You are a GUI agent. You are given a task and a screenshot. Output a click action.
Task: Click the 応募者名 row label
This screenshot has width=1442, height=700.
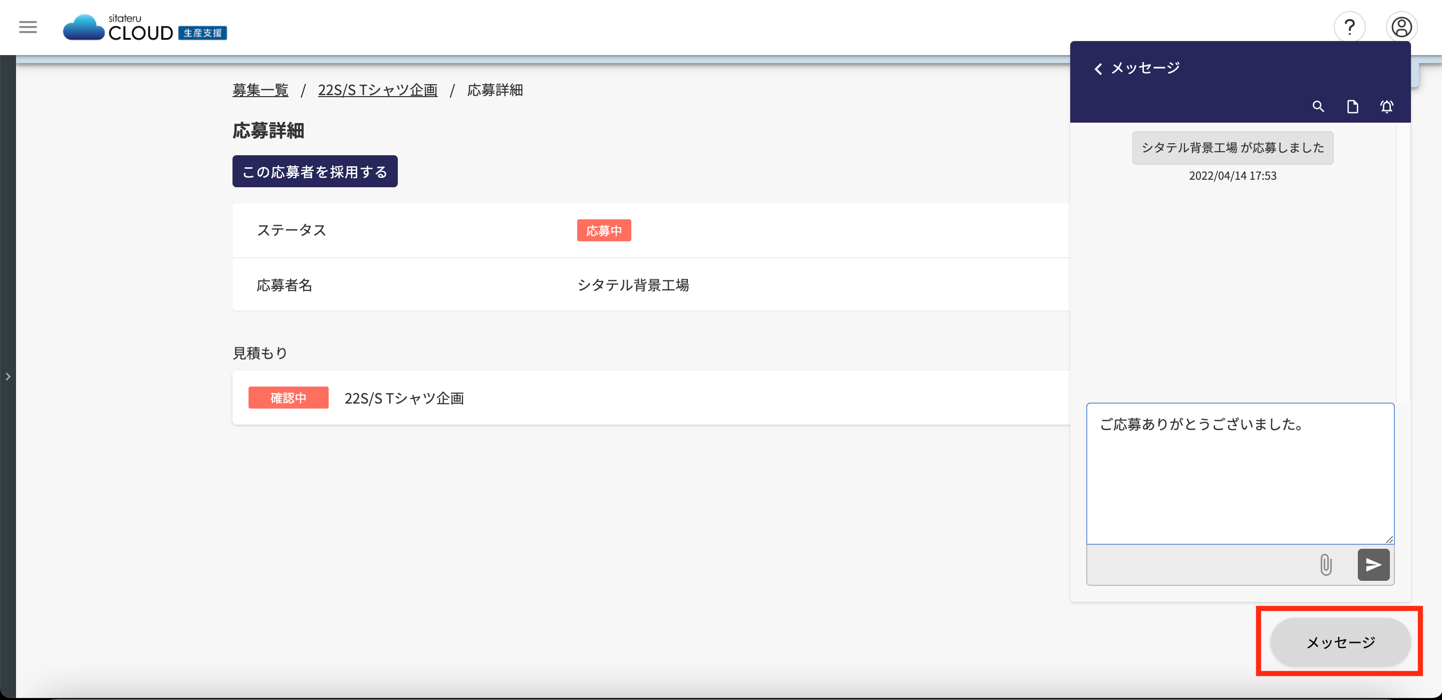click(x=285, y=285)
